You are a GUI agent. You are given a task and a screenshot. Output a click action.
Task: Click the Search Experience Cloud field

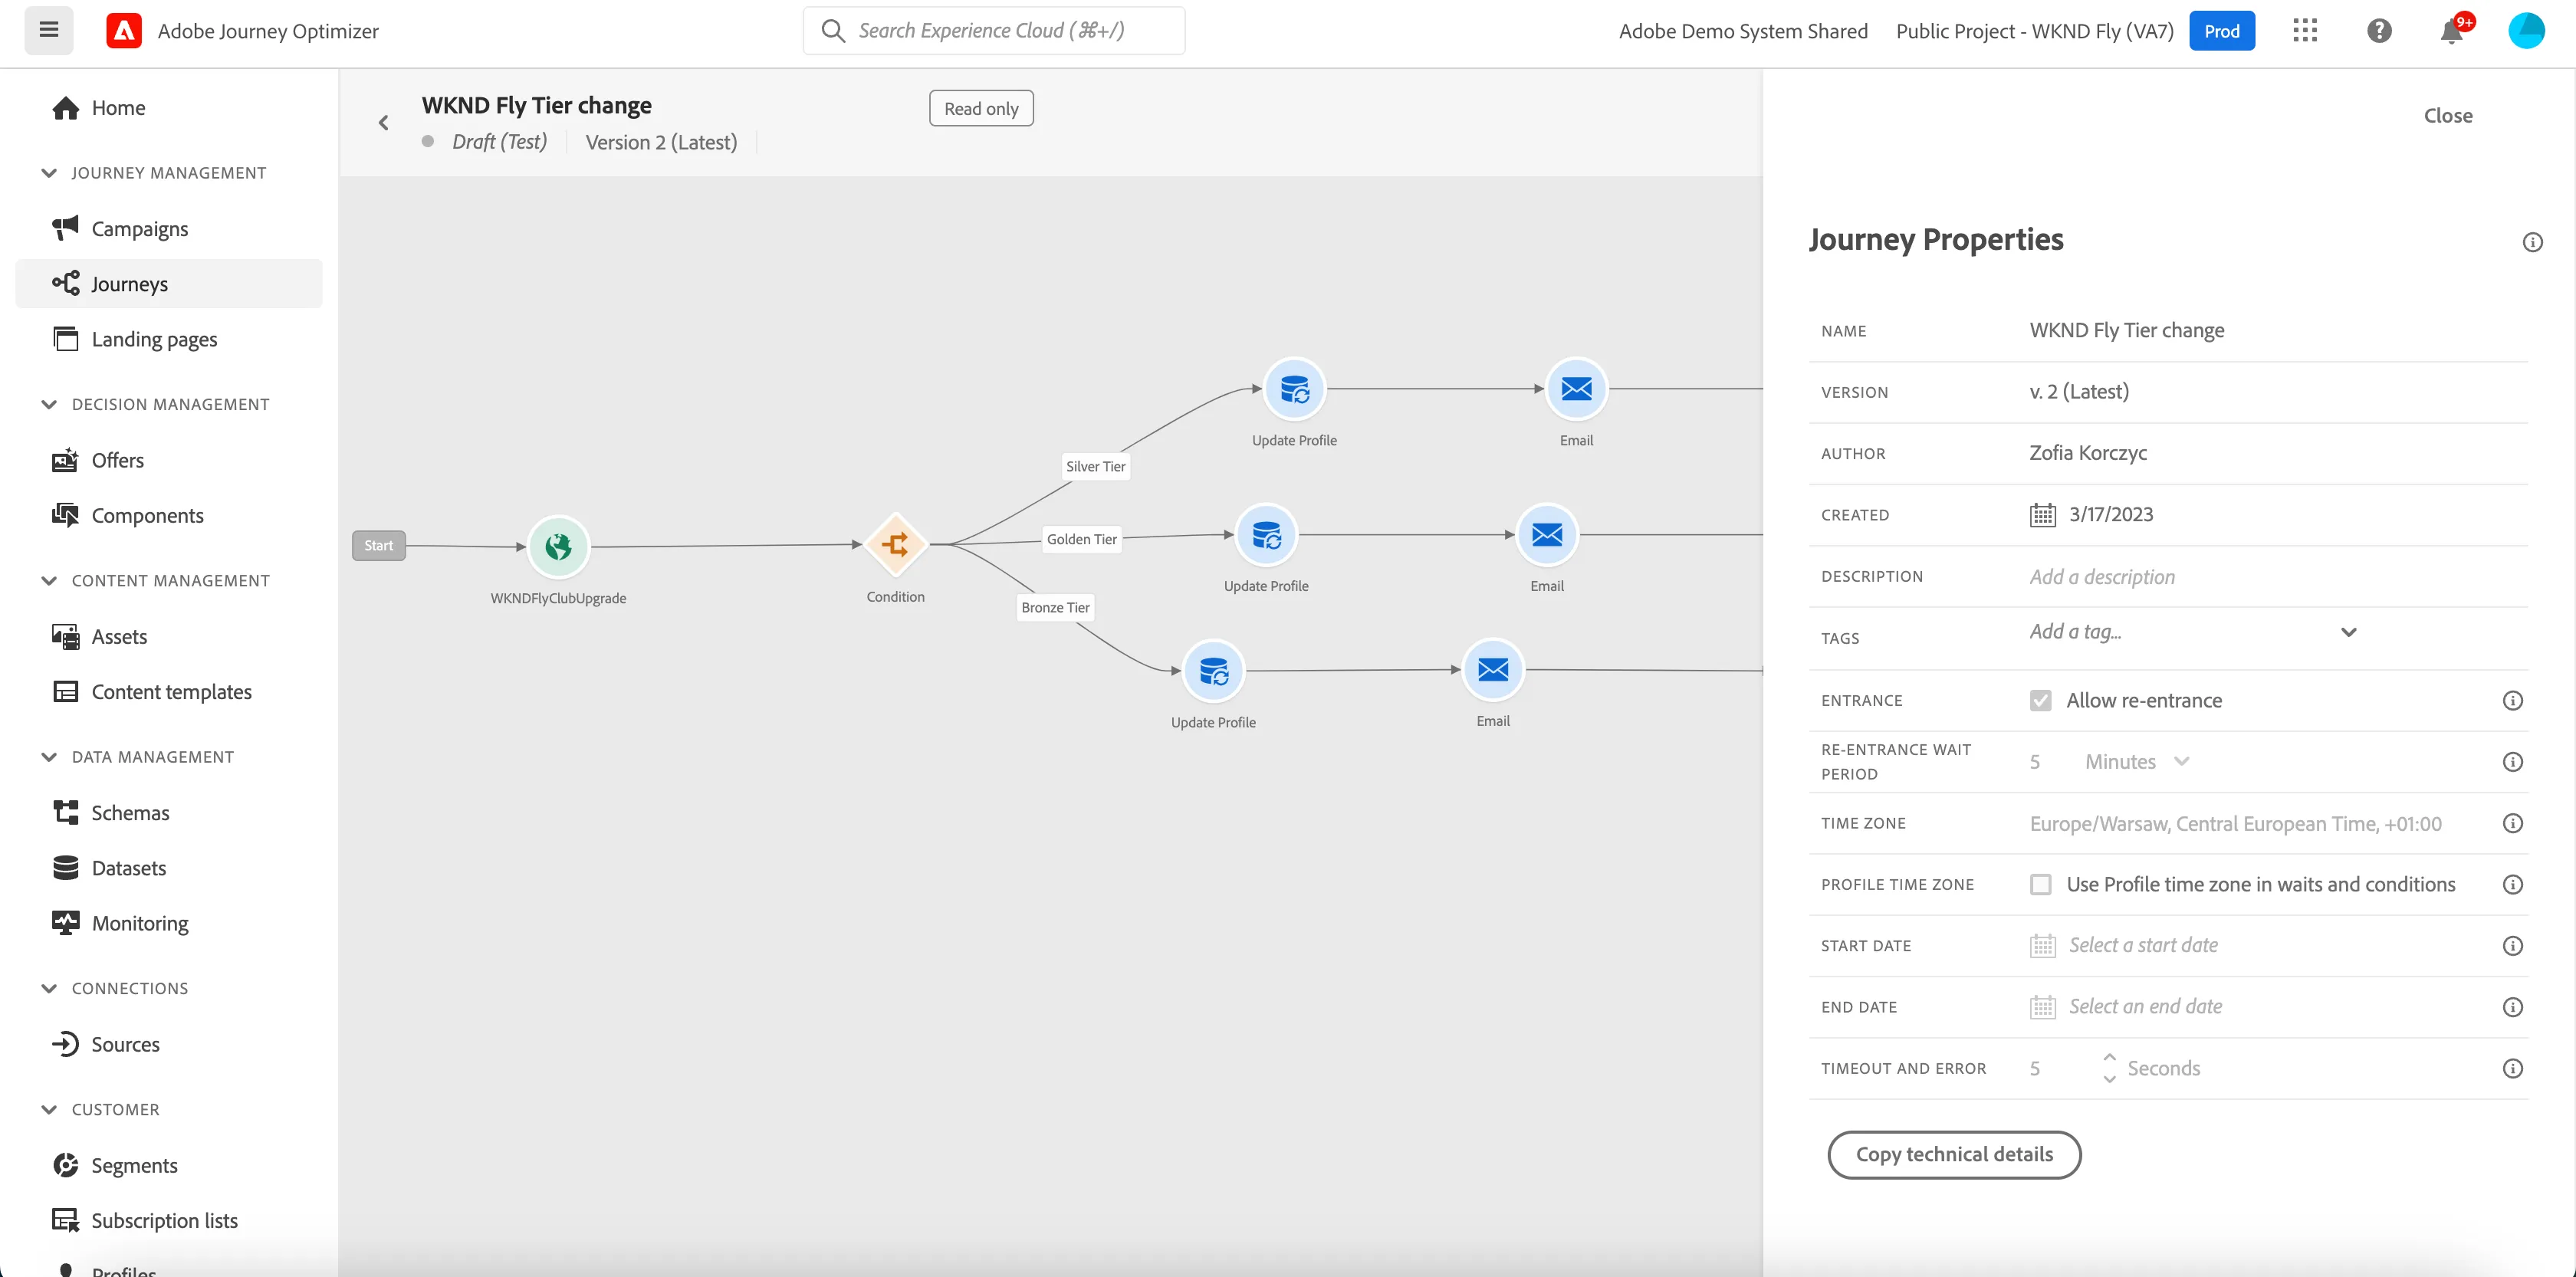pos(993,31)
